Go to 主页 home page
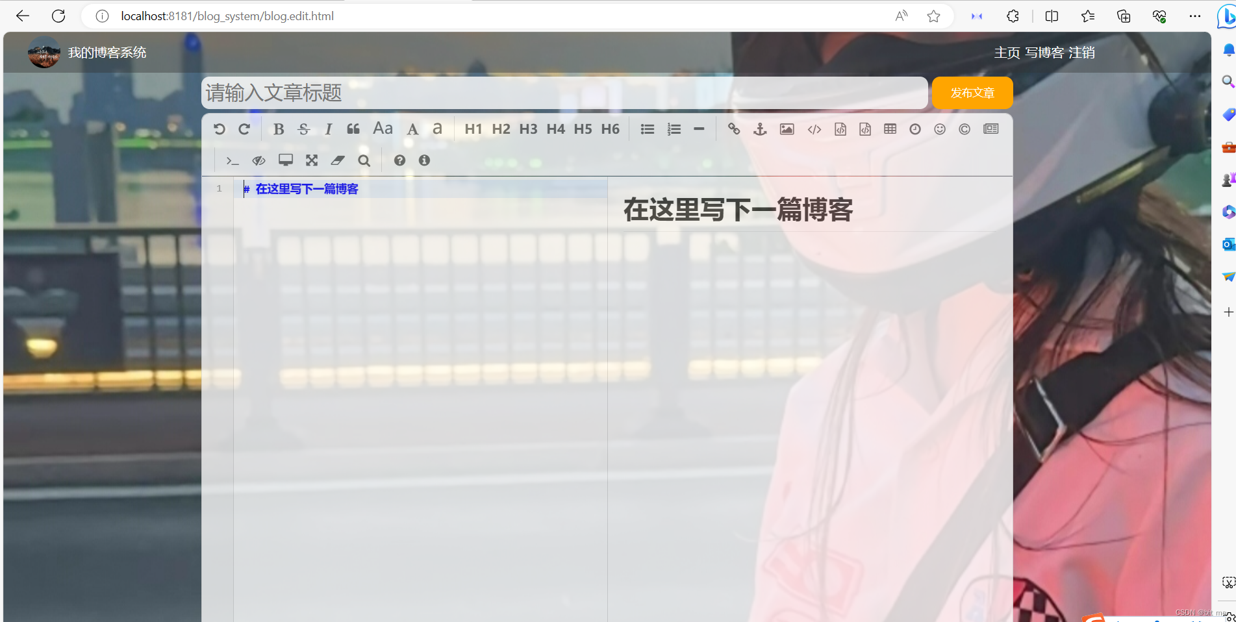1236x622 pixels. (x=1007, y=53)
